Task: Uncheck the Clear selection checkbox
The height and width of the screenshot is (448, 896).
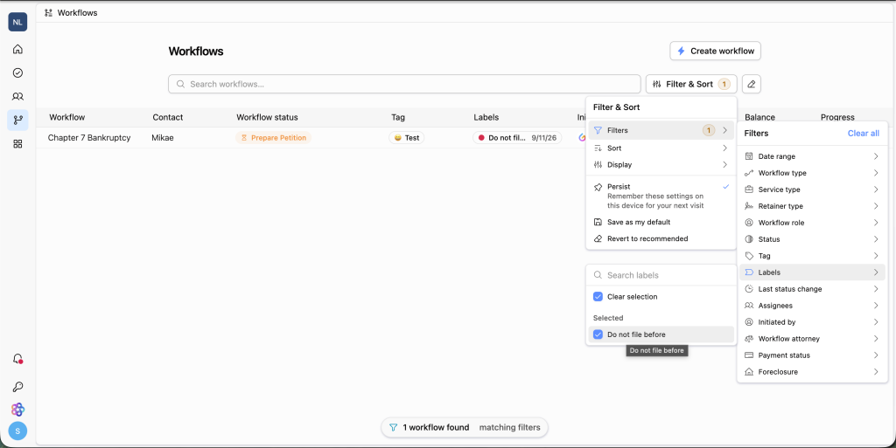Action: click(x=598, y=297)
